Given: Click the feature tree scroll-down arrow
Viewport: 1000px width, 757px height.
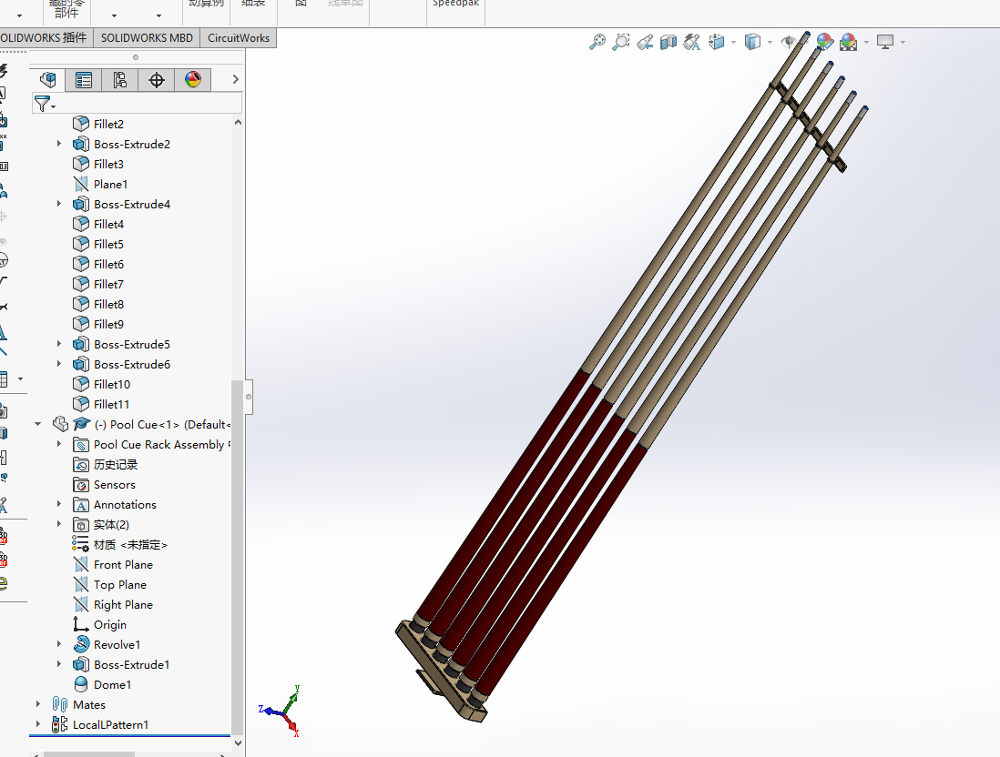Looking at the screenshot, I should coord(238,743).
